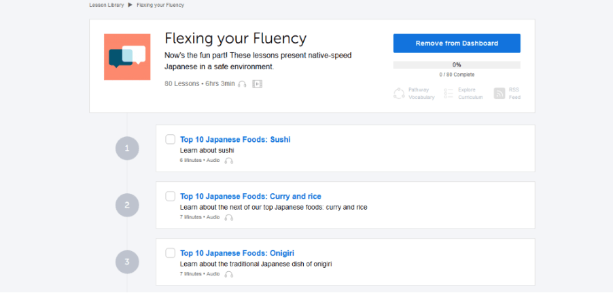
Task: Click headphones icon next to 6hrs 3min
Action: coord(242,84)
